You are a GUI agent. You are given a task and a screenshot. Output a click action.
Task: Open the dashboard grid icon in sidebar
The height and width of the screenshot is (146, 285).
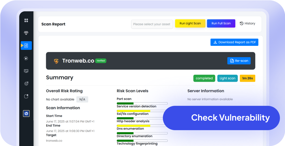point(26,20)
